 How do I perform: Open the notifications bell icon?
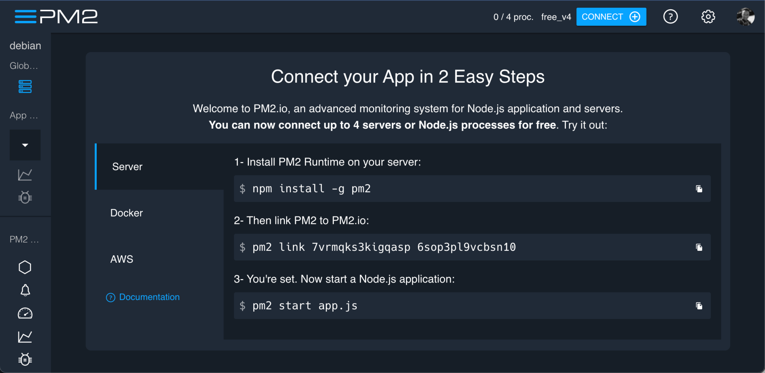pos(25,290)
